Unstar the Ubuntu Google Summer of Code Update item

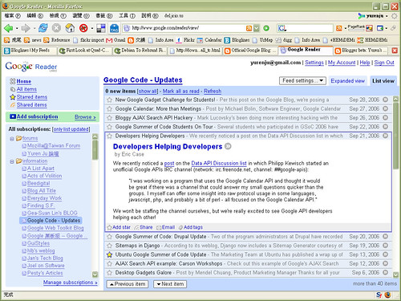coord(109,254)
